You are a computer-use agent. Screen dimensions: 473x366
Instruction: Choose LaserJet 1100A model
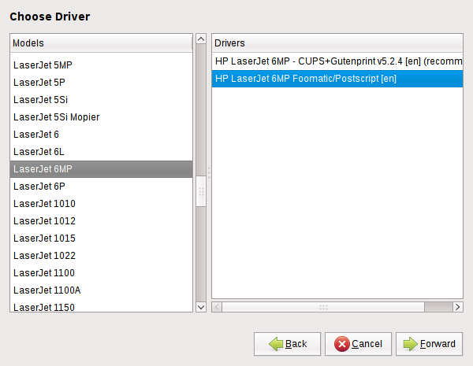point(102,290)
